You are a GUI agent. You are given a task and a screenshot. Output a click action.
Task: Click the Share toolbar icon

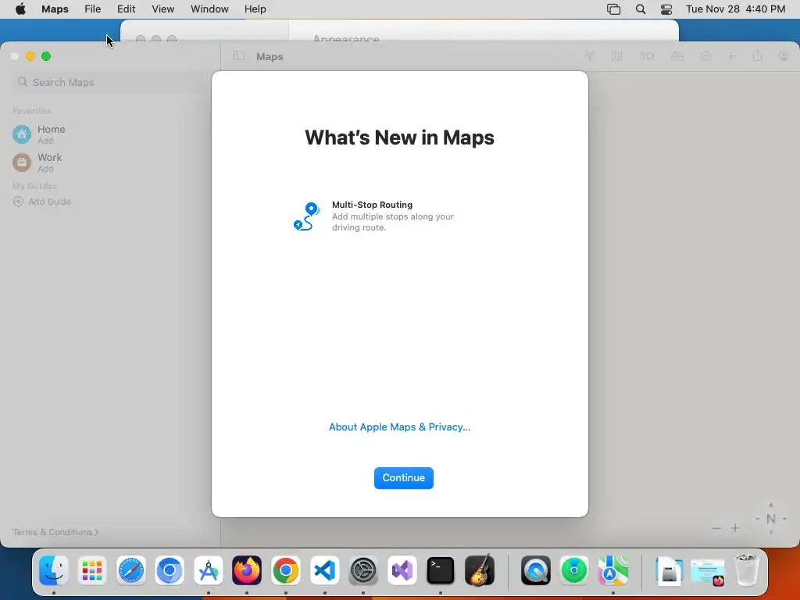click(757, 56)
